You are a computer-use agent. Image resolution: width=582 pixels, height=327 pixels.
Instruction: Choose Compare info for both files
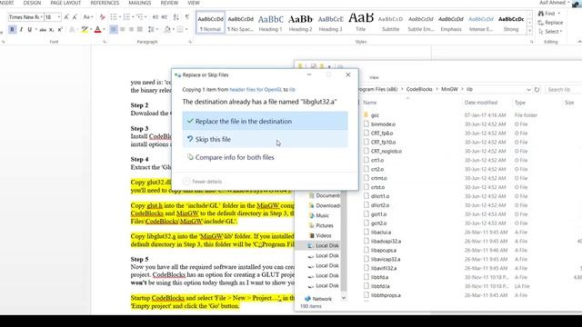265,157
